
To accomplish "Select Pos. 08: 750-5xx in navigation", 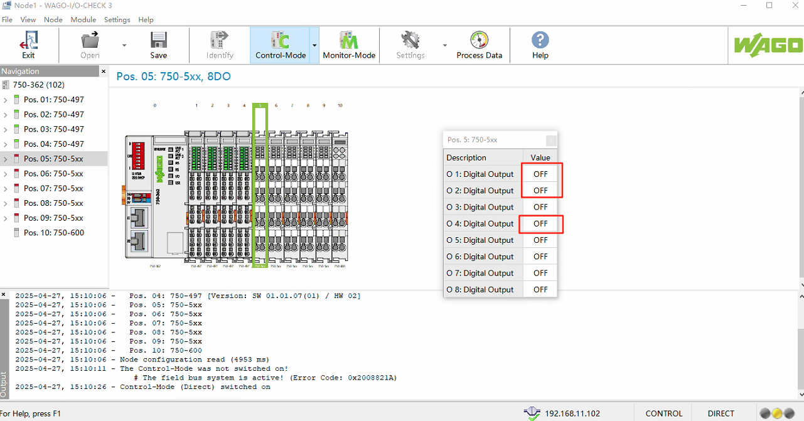I will click(x=54, y=203).
